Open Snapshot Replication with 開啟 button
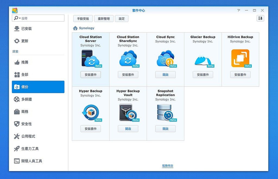 coord(165,129)
